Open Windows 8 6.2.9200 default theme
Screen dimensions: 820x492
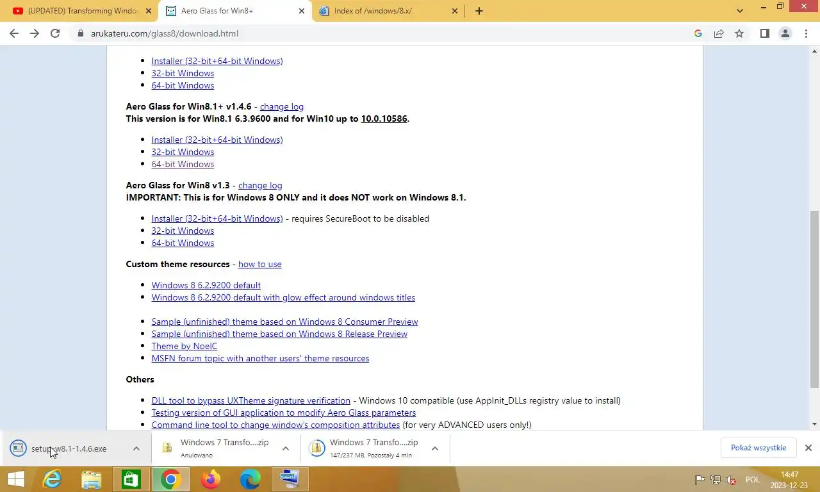tap(206, 285)
